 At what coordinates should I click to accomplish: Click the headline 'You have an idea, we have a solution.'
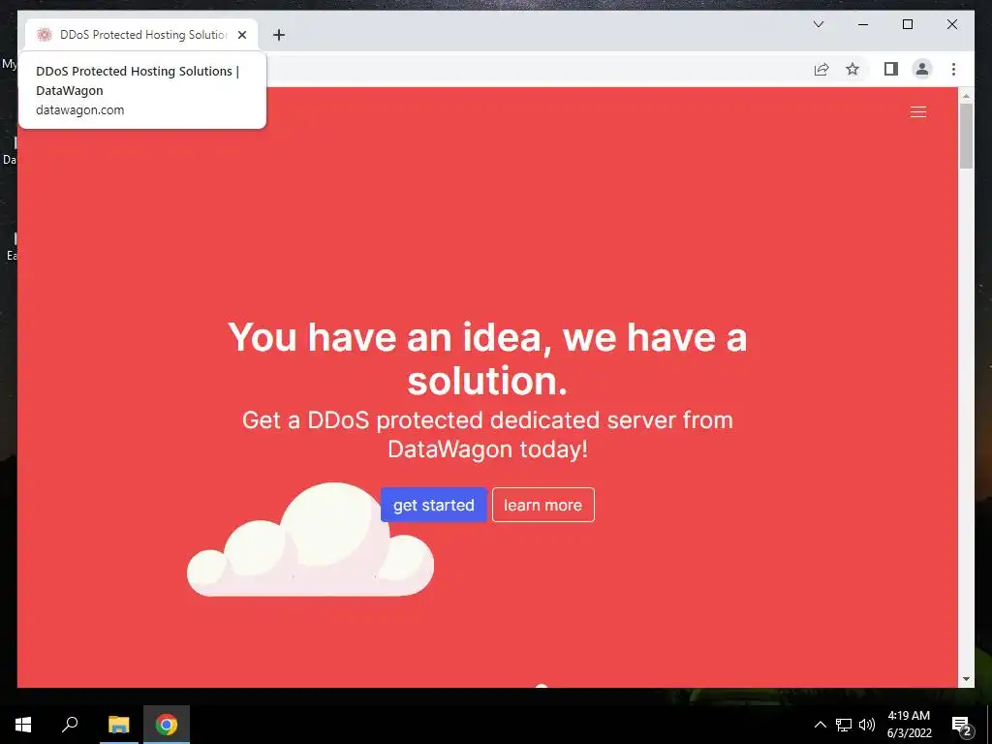487,358
